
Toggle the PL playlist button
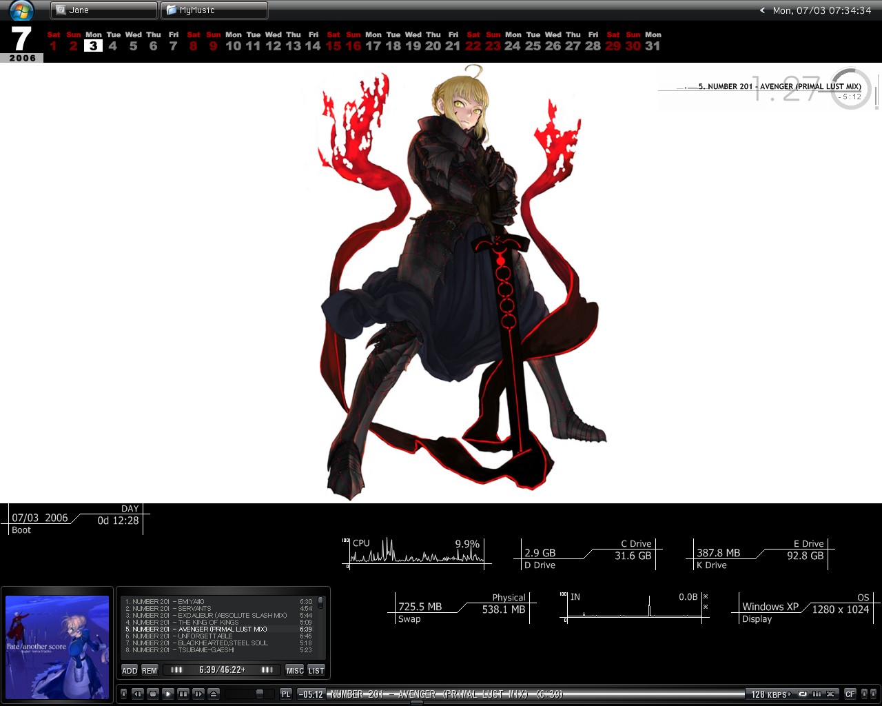(285, 694)
